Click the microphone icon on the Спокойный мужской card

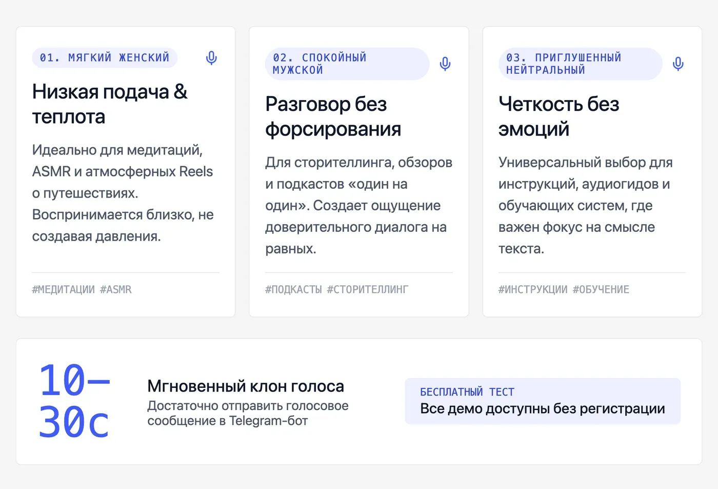coord(445,64)
